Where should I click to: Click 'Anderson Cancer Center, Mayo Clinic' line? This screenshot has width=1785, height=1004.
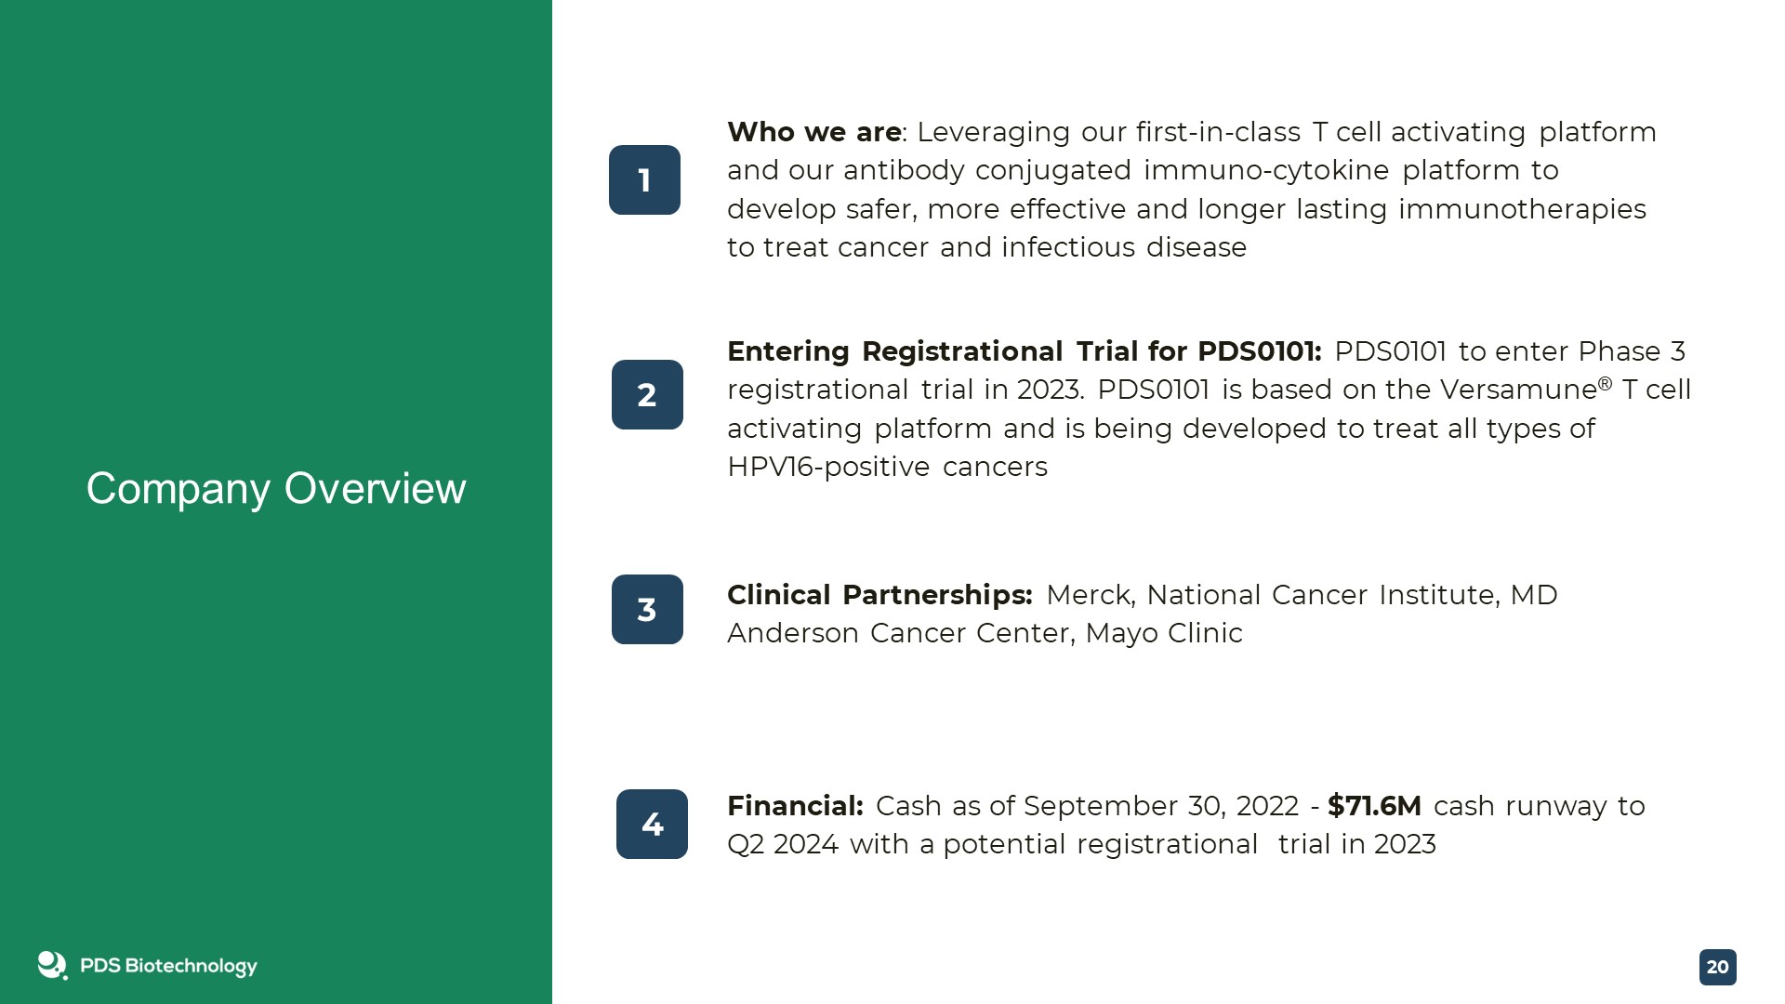(985, 633)
